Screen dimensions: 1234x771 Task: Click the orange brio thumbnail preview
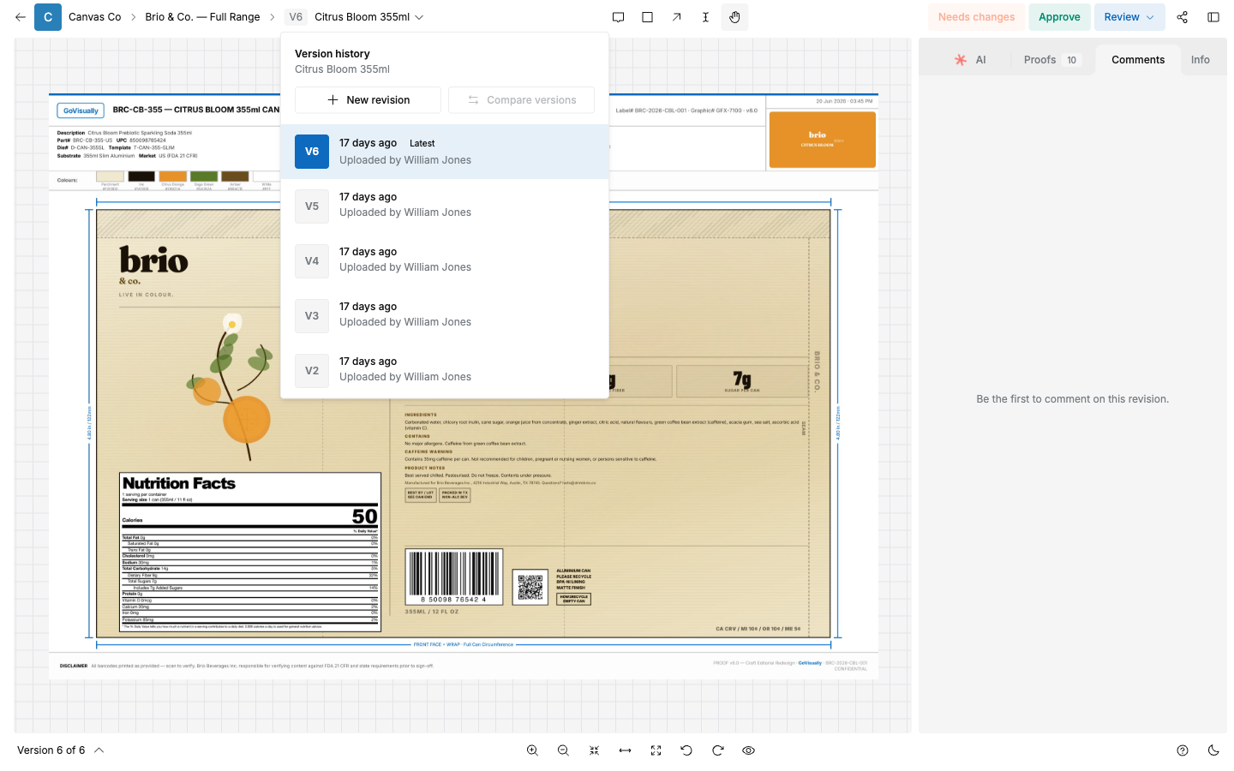point(823,140)
